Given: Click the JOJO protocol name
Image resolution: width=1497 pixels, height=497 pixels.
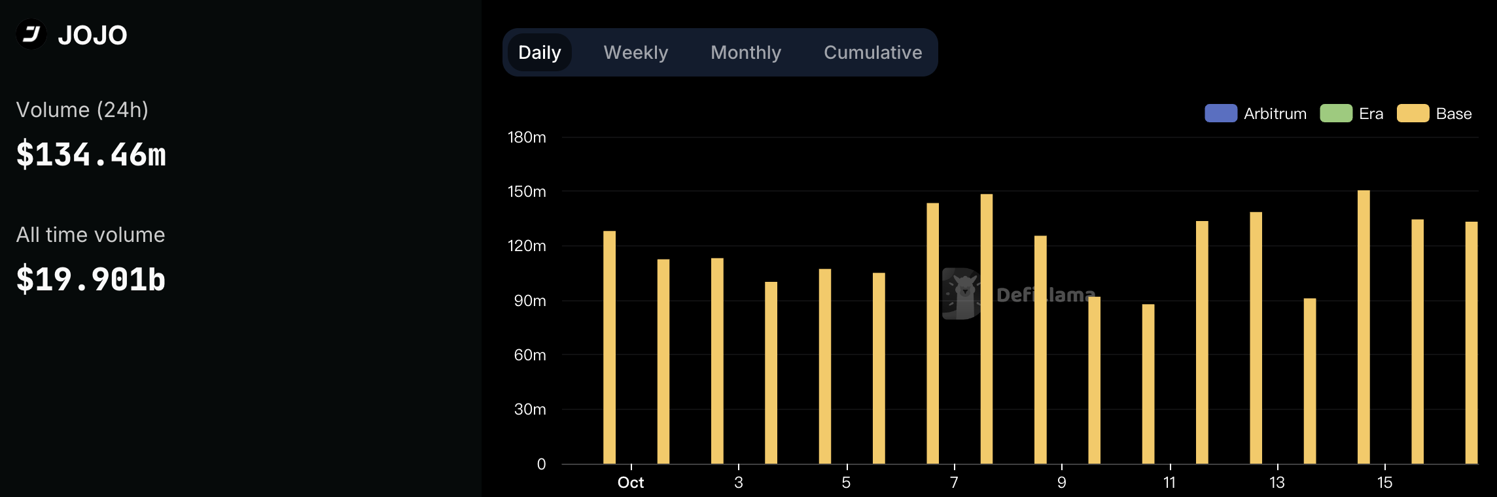Looking at the screenshot, I should tap(92, 35).
